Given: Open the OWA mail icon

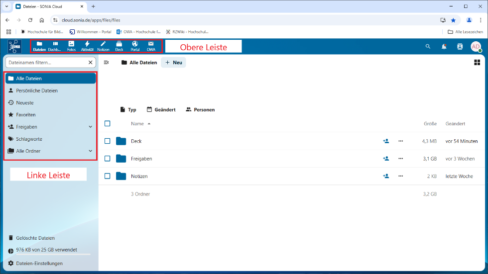Looking at the screenshot, I should coord(151,46).
